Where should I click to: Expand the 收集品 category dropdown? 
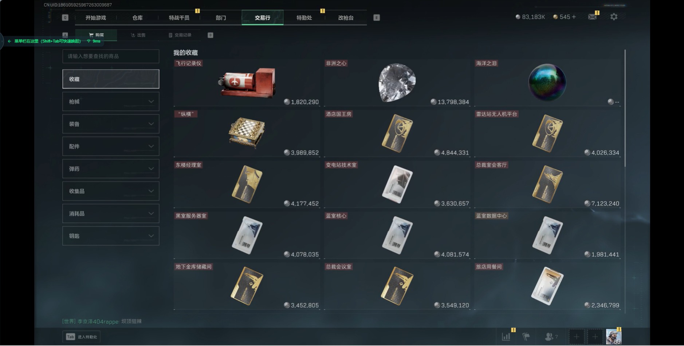pyautogui.click(x=111, y=191)
